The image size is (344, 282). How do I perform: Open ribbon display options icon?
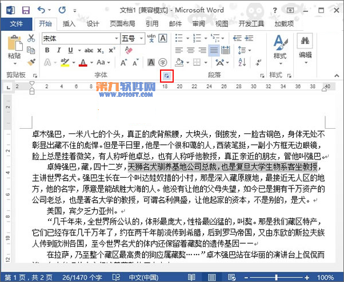click(290, 10)
